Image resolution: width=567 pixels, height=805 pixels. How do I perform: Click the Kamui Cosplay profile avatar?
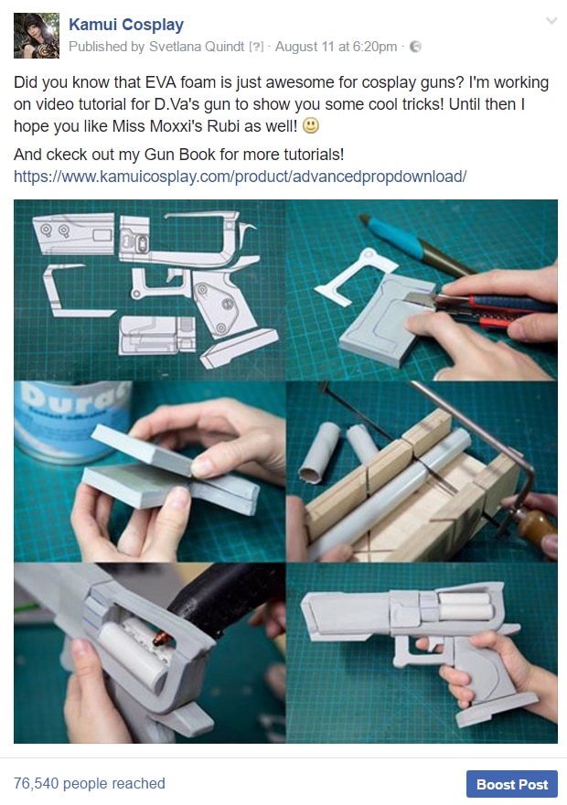coord(36,36)
